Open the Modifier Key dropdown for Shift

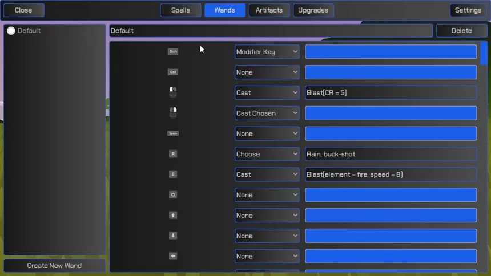pyautogui.click(x=267, y=52)
